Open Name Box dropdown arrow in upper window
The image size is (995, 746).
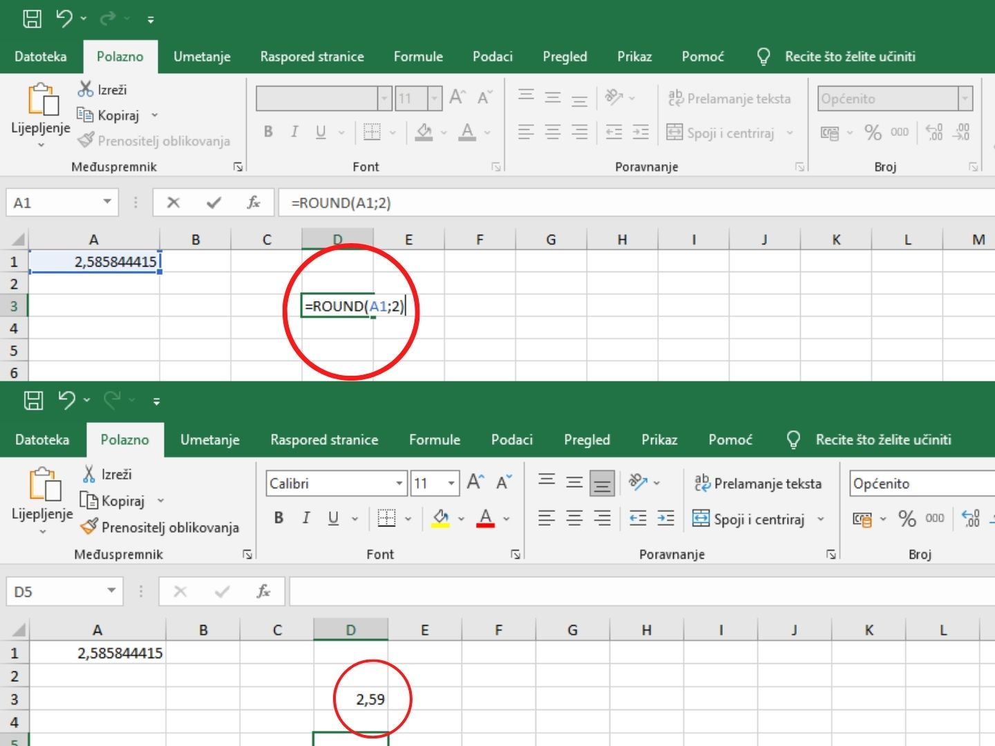[107, 202]
